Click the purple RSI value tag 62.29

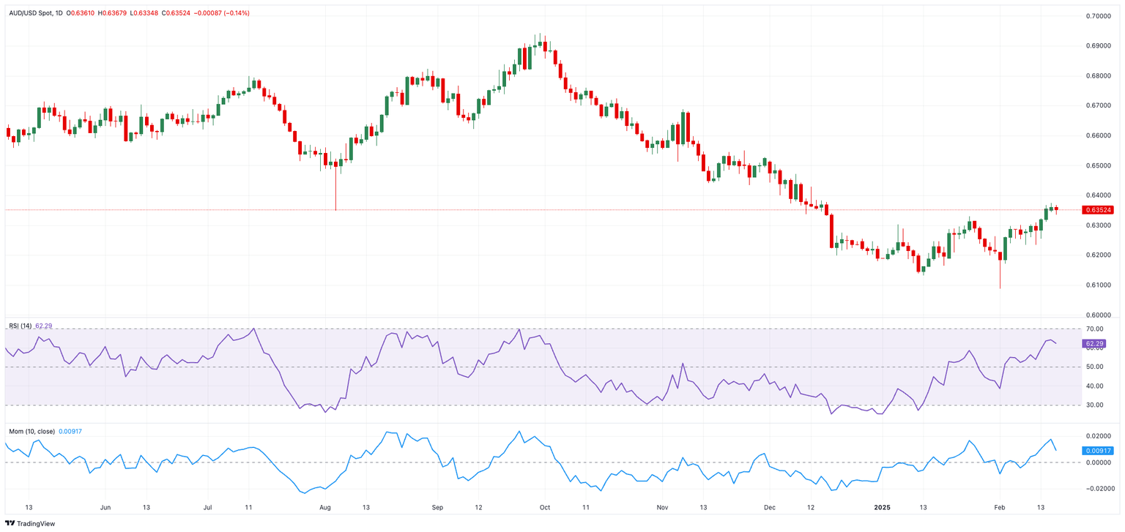1094,343
